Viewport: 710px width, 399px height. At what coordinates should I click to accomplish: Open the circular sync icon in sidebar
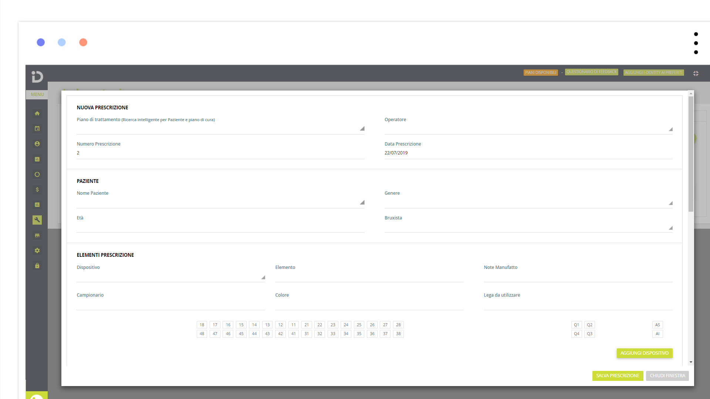[x=37, y=174]
